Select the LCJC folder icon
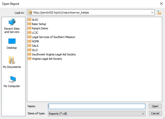Viewport: 165px width, 119px height. pyautogui.click(x=30, y=32)
